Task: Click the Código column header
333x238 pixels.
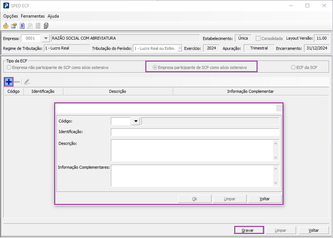Action: (x=14, y=91)
